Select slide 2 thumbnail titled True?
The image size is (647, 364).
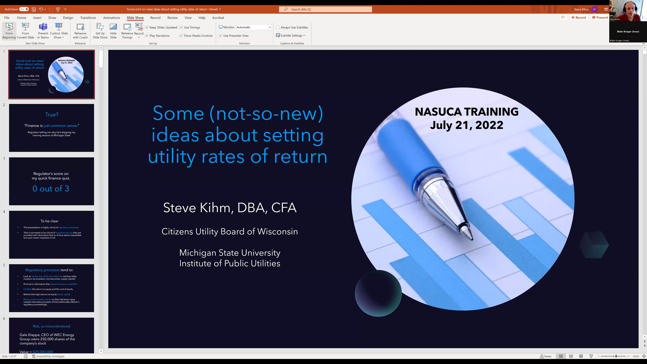[x=51, y=128]
